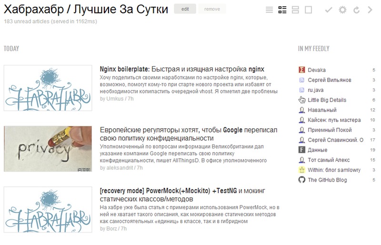Go to next feed with arrow icon

[370, 10]
